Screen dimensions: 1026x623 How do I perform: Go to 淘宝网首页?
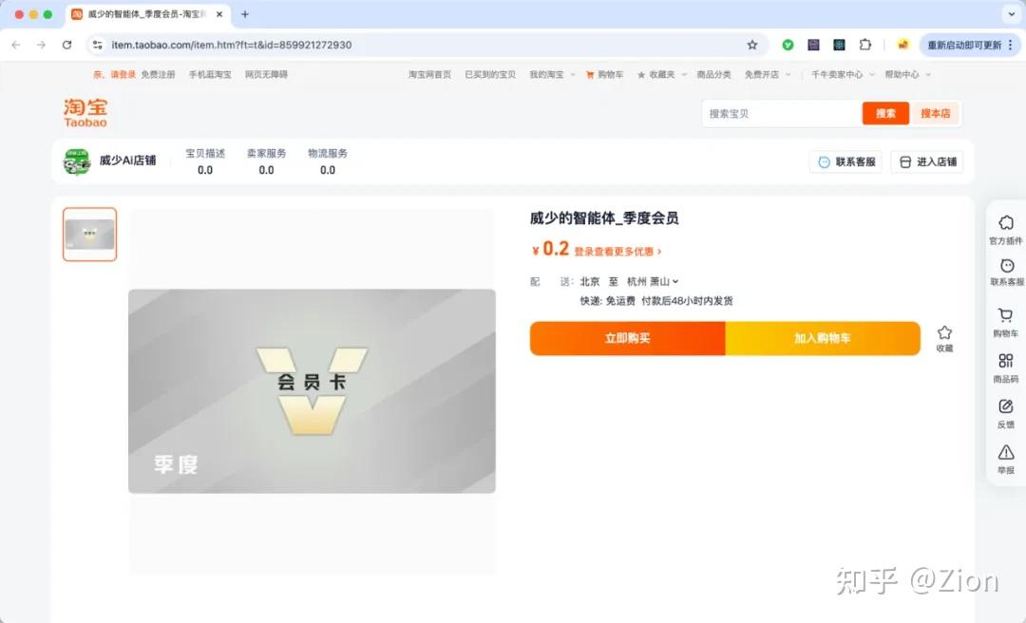click(430, 75)
